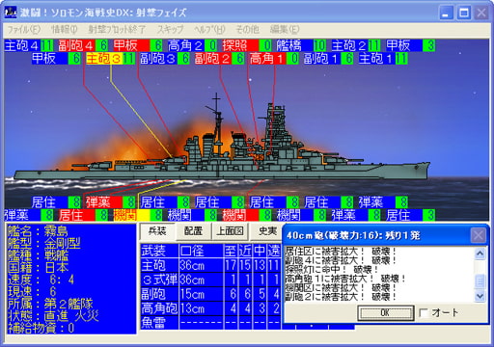Screen dimensions: 494x347
Task: Open the 編集(E) menu
Action: tap(285, 30)
